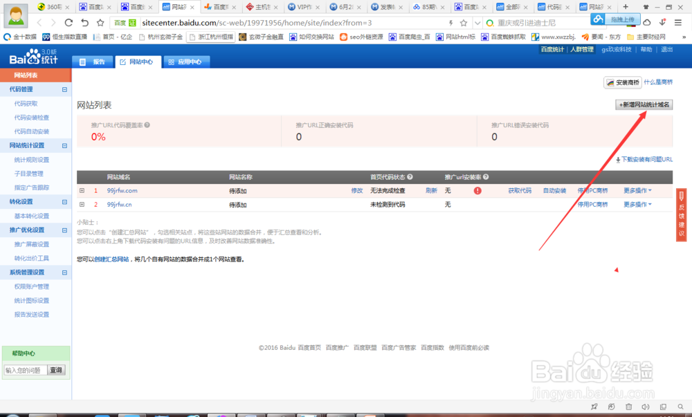Viewport: 692px width, 417px height.
Task: Click the download arrow icon in browser toolbar
Action: point(662,23)
